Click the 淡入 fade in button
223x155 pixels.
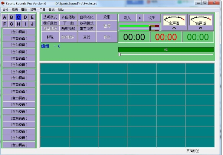pyautogui.click(x=127, y=18)
